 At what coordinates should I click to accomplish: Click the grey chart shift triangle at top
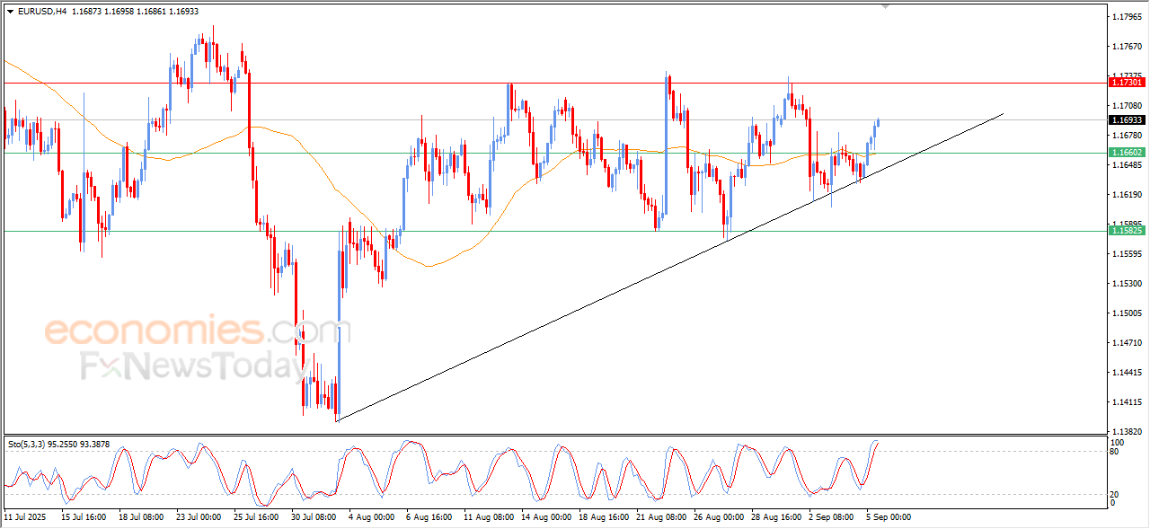click(885, 6)
